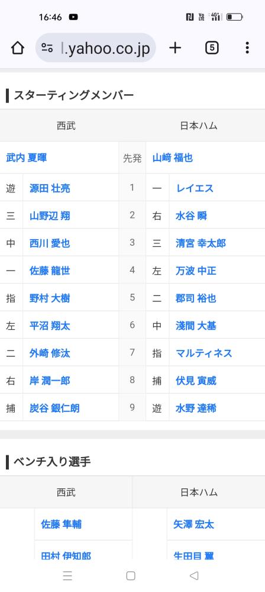Open the browser three-dot menu
This screenshot has height=592, width=265.
247,47
